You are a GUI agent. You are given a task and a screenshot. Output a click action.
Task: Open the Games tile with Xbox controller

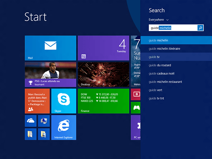click(136, 108)
